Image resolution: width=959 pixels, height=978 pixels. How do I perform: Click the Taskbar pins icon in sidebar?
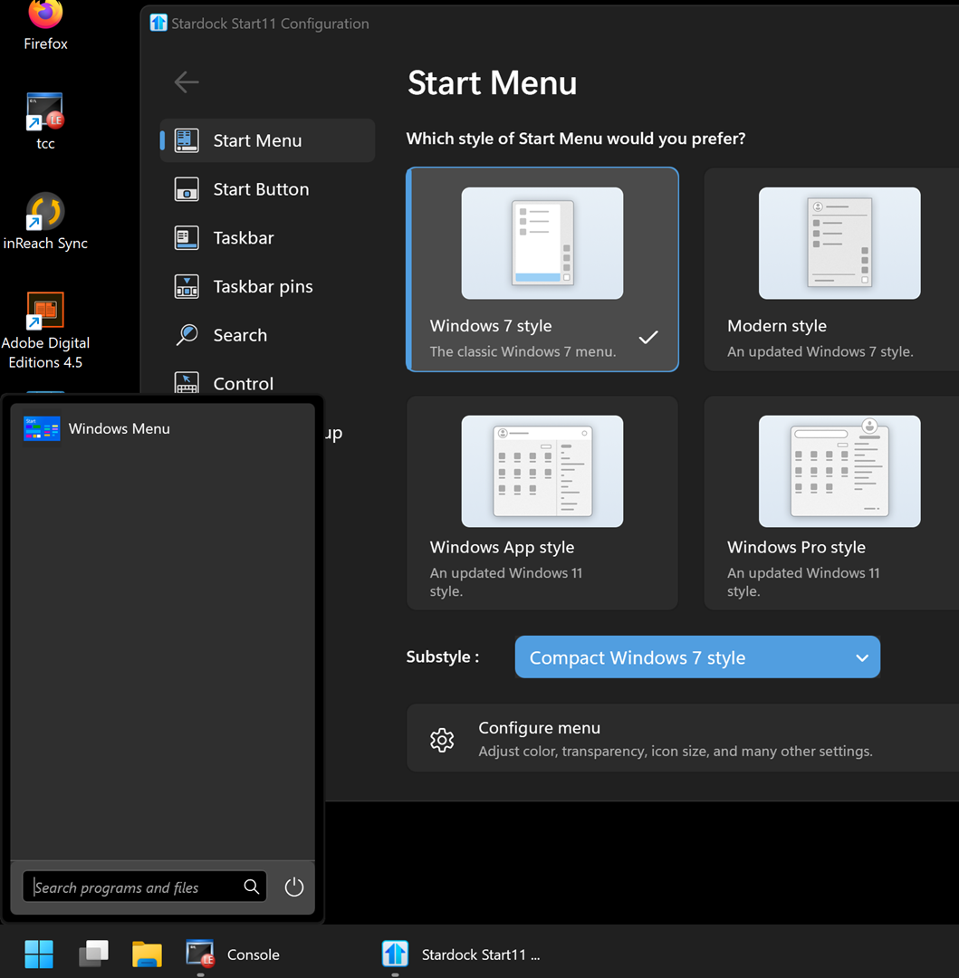click(x=186, y=286)
